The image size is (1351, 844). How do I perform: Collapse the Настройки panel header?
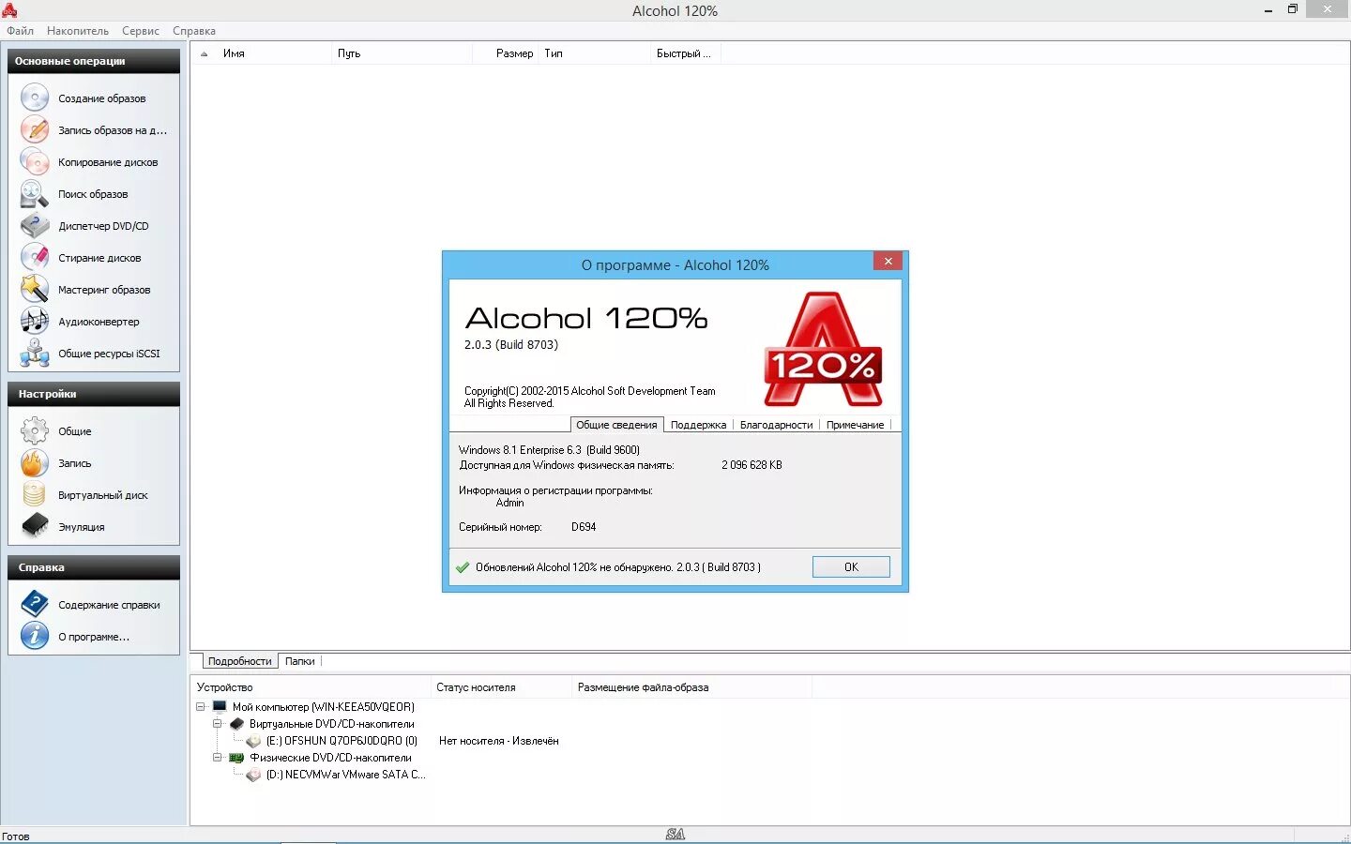[x=94, y=394]
